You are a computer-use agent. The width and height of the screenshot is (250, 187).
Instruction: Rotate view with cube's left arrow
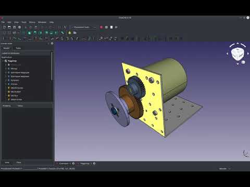pos(228,54)
